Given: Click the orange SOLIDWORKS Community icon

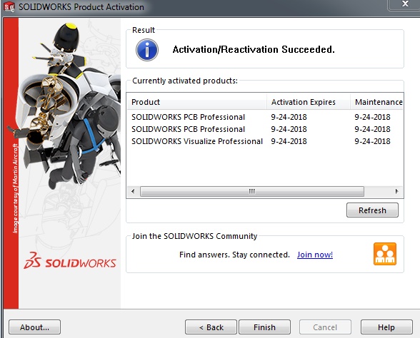Looking at the screenshot, I should point(385,254).
